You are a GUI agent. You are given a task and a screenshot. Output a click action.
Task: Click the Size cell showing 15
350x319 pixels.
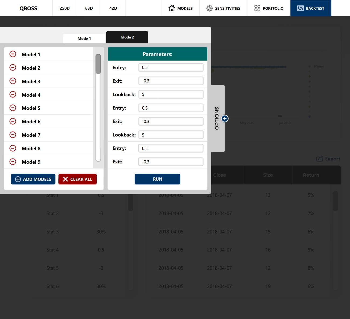point(268,232)
